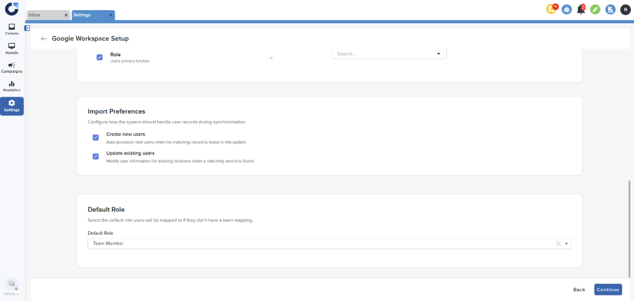Clear the Team Member default role selection
This screenshot has width=634, height=301.
tap(558, 244)
